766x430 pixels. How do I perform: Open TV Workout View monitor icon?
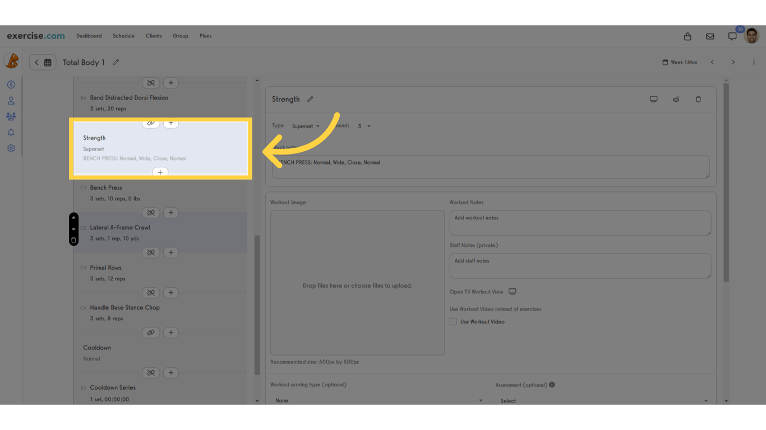point(512,292)
